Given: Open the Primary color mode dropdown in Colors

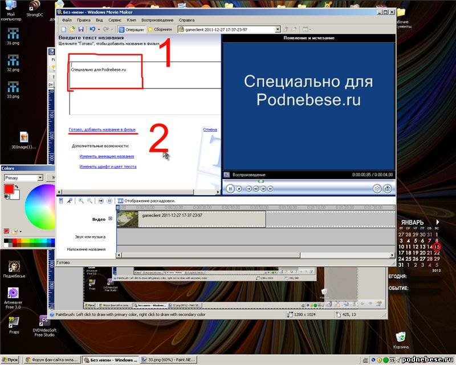Looking at the screenshot, I should 40,178.
